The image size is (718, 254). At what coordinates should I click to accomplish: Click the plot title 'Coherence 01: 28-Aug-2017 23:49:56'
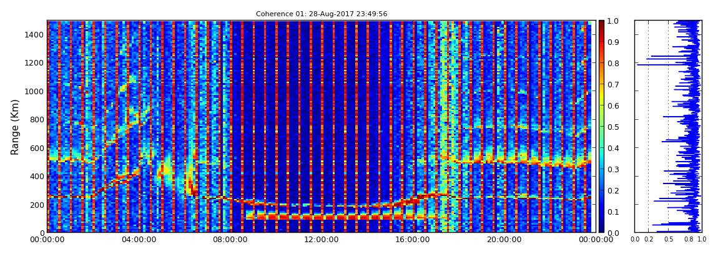322,14
